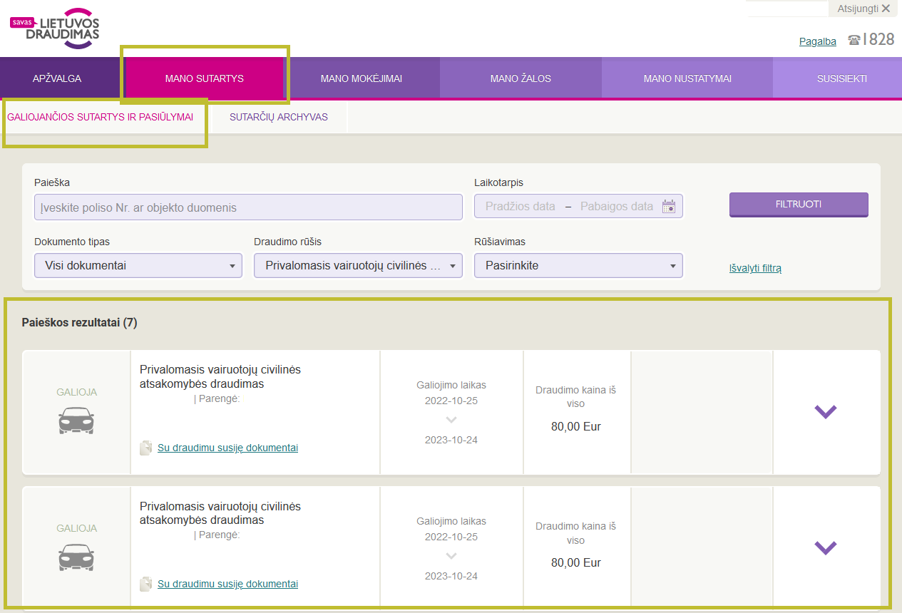
Task: Open the Mano mokėjimai tab
Action: [x=362, y=78]
